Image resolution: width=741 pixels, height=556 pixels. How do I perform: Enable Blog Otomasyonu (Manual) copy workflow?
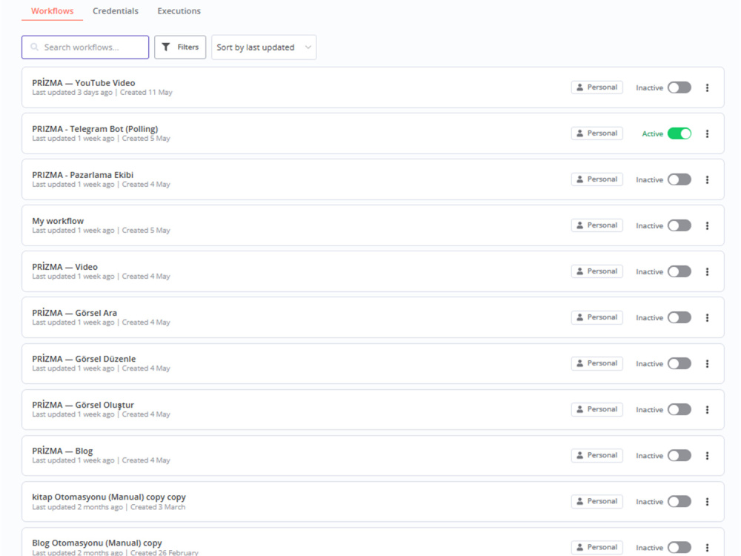[679, 548]
